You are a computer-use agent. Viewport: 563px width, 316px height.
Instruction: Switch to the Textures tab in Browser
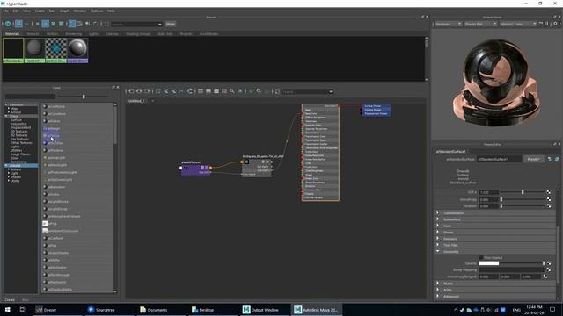(33, 34)
